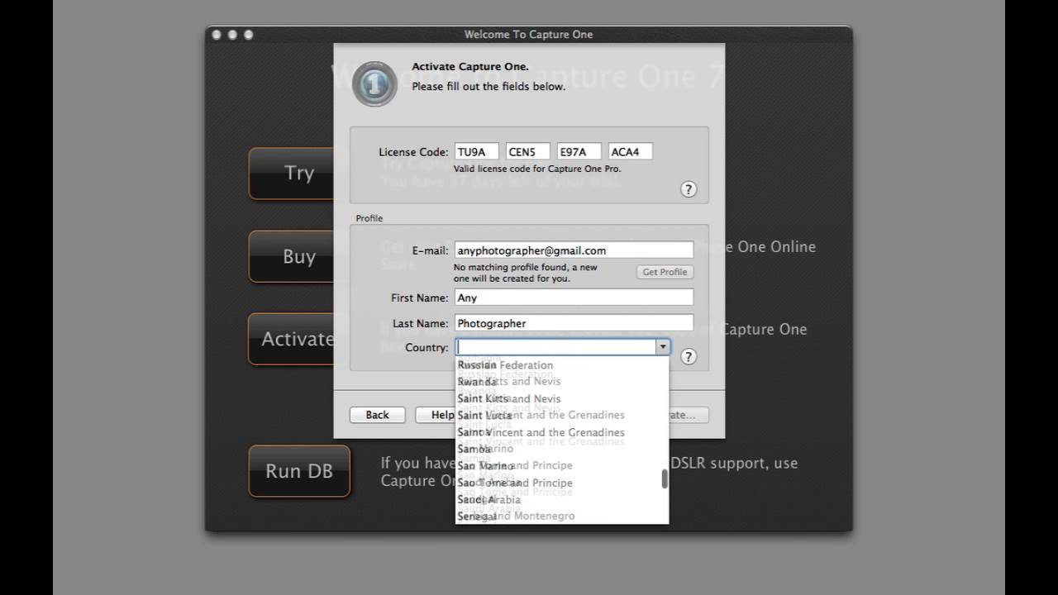Go Back in the activation dialog
This screenshot has width=1058, height=595.
coord(377,415)
